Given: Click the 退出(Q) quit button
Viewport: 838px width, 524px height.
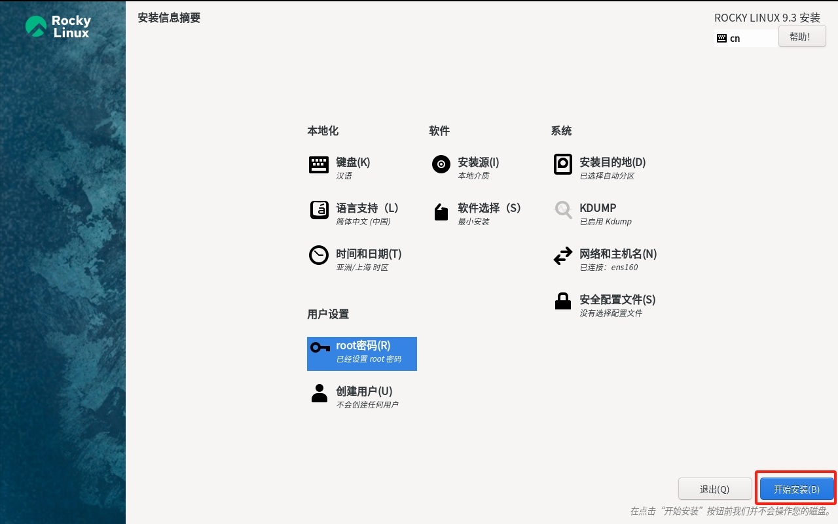Looking at the screenshot, I should pyautogui.click(x=714, y=489).
